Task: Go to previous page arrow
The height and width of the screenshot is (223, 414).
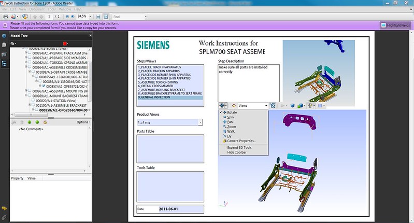Action: pyautogui.click(x=35, y=17)
